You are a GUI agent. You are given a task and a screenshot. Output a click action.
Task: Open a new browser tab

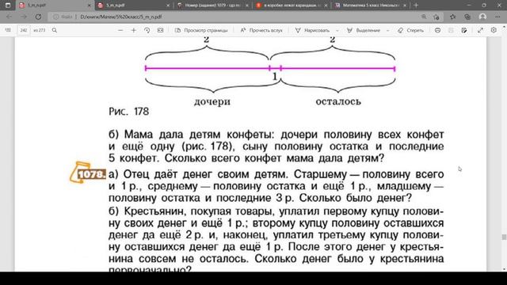click(416, 6)
